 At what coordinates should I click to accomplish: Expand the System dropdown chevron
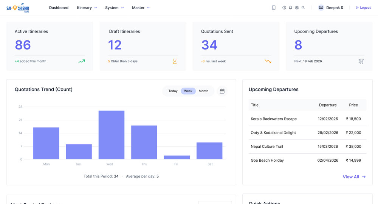coord(122,8)
